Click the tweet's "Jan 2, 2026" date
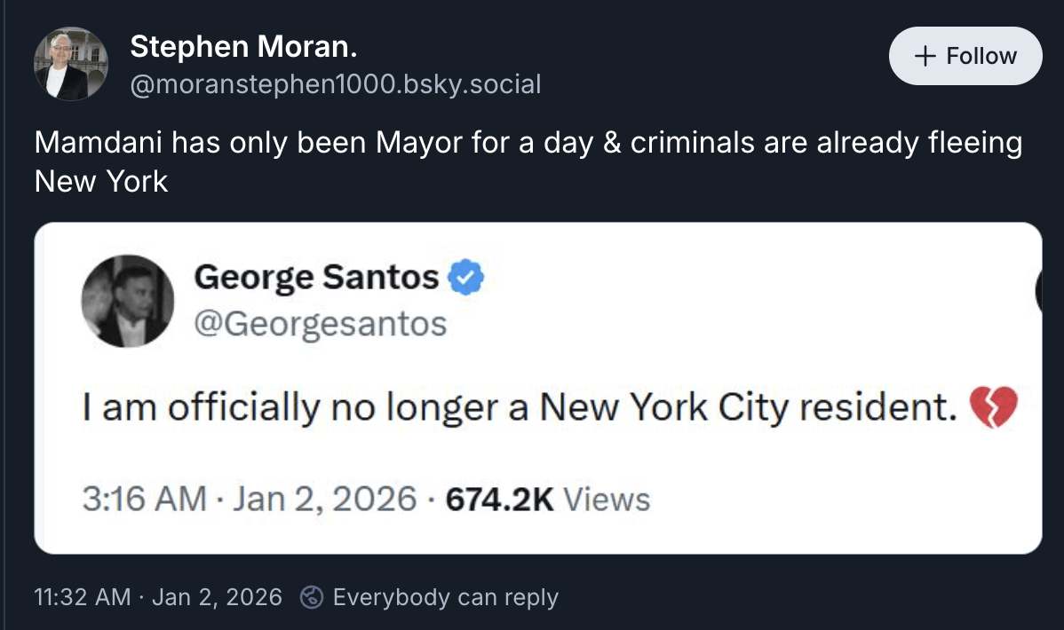The width and height of the screenshot is (1064, 630). [x=324, y=500]
